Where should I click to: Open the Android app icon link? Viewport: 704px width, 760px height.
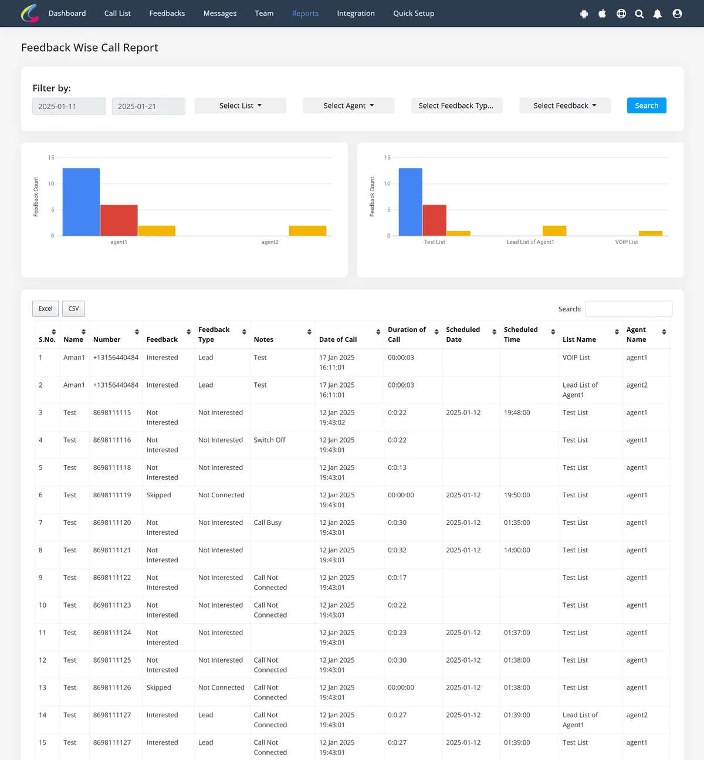pyautogui.click(x=584, y=13)
